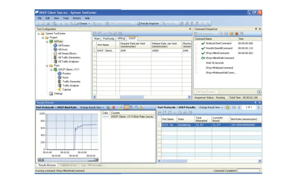Viewport: 298px width, 180px height.
Task: Click the Settings tree icon
Action: tap(51, 93)
